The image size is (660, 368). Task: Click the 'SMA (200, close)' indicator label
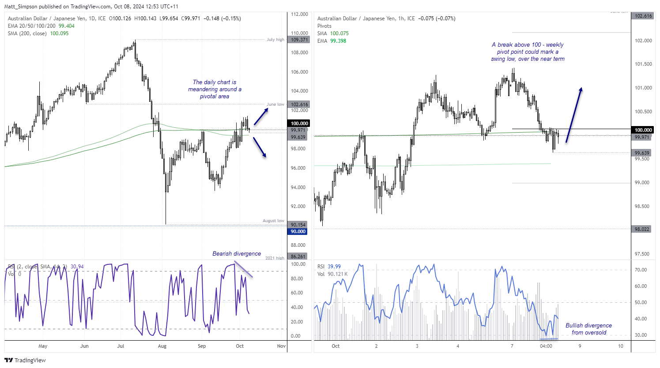(27, 33)
